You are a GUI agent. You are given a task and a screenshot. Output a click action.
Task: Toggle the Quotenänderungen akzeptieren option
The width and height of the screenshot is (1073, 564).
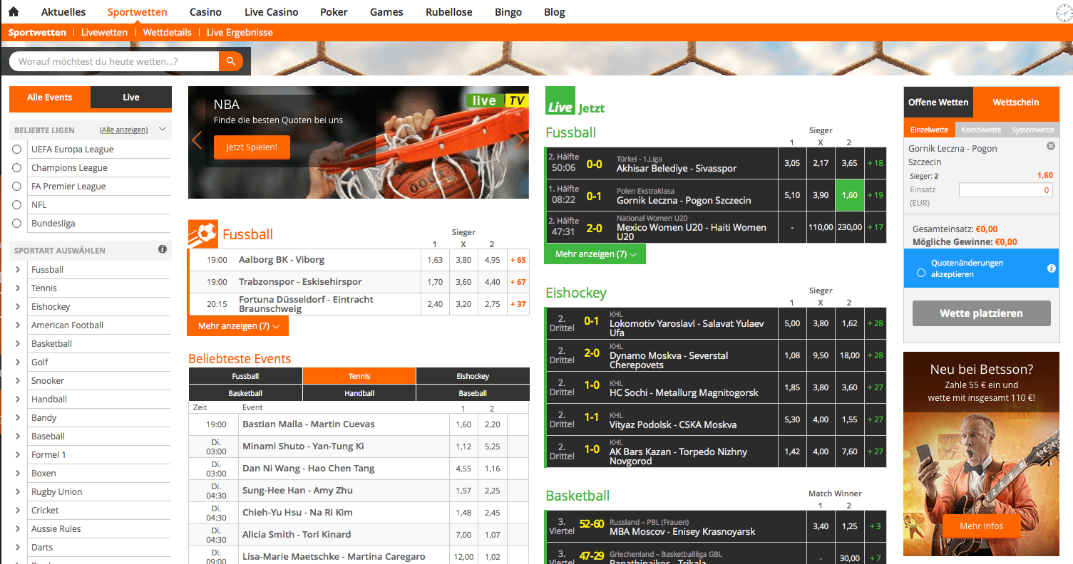click(921, 273)
